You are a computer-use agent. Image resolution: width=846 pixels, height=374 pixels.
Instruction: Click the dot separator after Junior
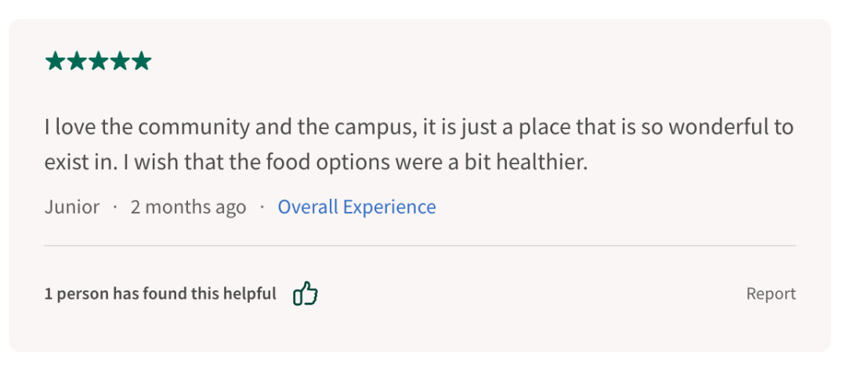(115, 207)
